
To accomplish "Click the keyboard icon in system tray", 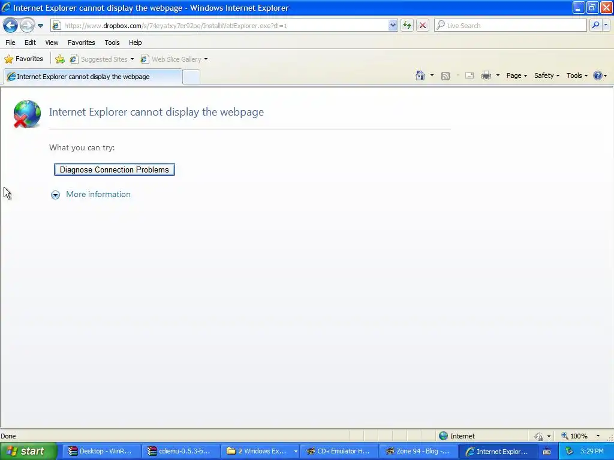I will 547,452.
